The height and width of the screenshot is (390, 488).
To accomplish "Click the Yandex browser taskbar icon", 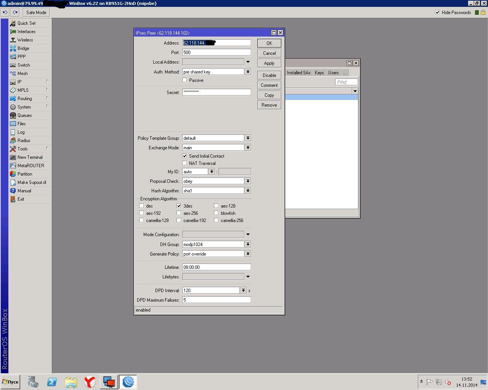I will click(x=90, y=382).
